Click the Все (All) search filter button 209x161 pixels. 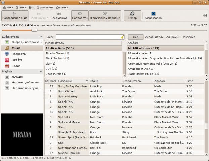pos(135,37)
